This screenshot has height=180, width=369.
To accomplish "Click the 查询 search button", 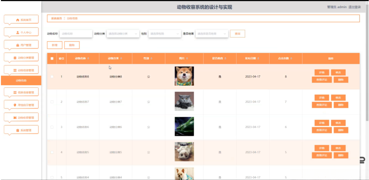I will point(238,34).
